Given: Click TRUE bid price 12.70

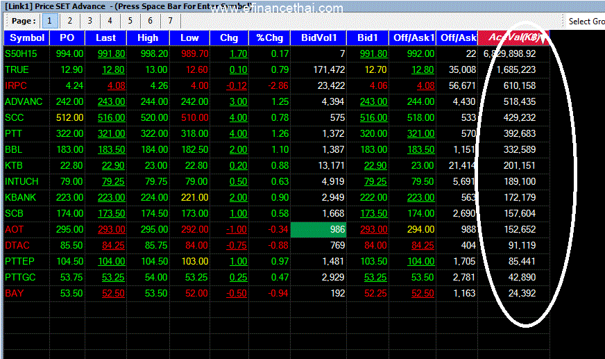Looking at the screenshot, I should [375, 69].
